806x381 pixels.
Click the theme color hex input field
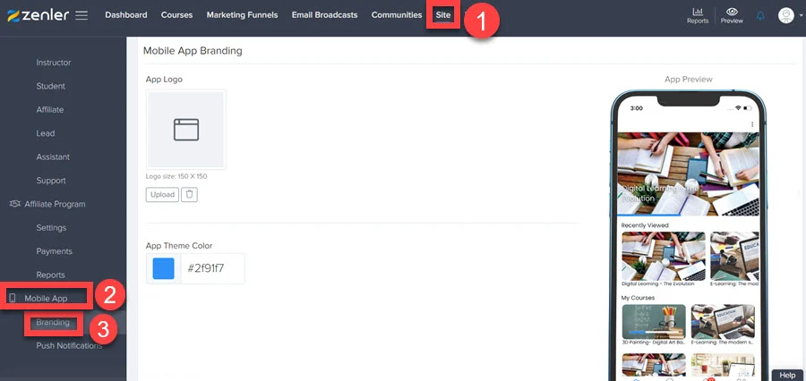point(211,268)
